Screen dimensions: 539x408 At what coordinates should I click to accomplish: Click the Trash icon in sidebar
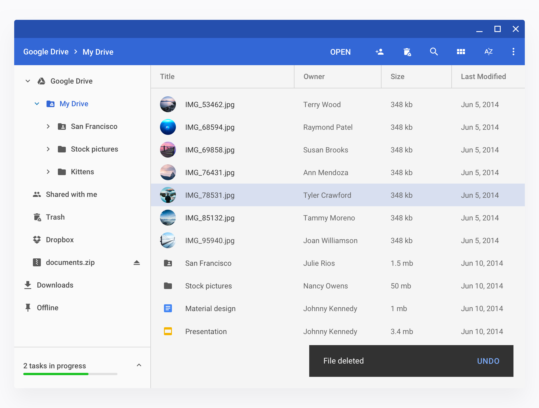coord(37,217)
